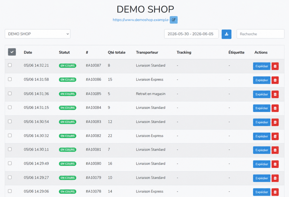Check the box for order #A10085

click(x=10, y=93)
